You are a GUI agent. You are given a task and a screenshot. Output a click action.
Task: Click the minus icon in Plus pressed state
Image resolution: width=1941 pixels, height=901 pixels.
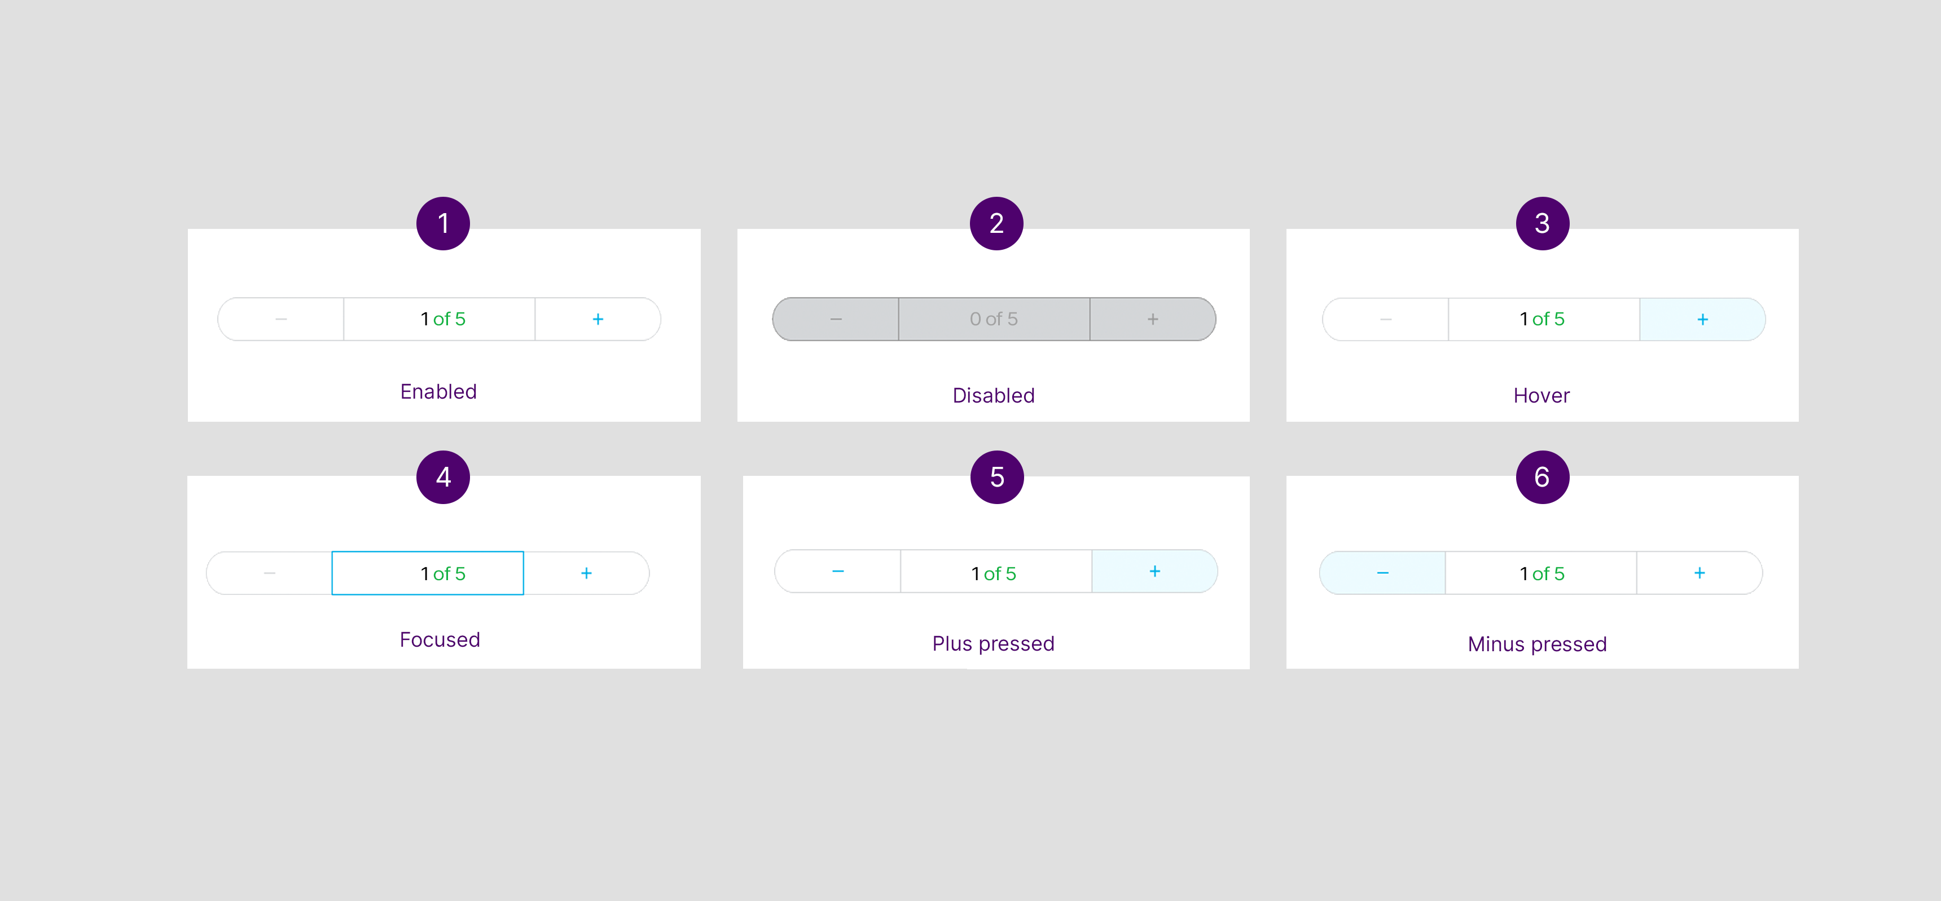coord(837,572)
